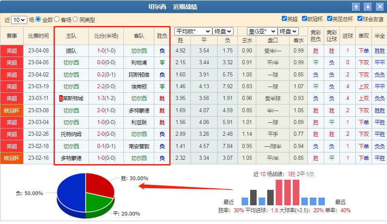The height and width of the screenshot is (224, 387).
Task: Click score 1-3(1-2) at 莱斯特城
Action: point(106,98)
